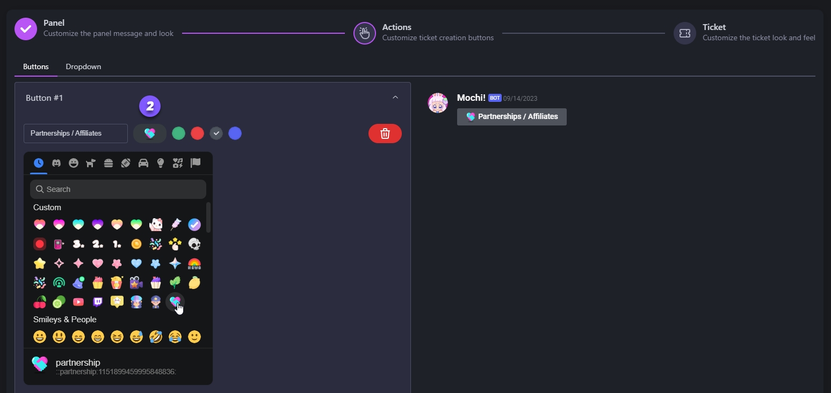Viewport: 831px width, 393px height.
Task: Pick the popcorn custom emoji
Action: [x=117, y=283]
